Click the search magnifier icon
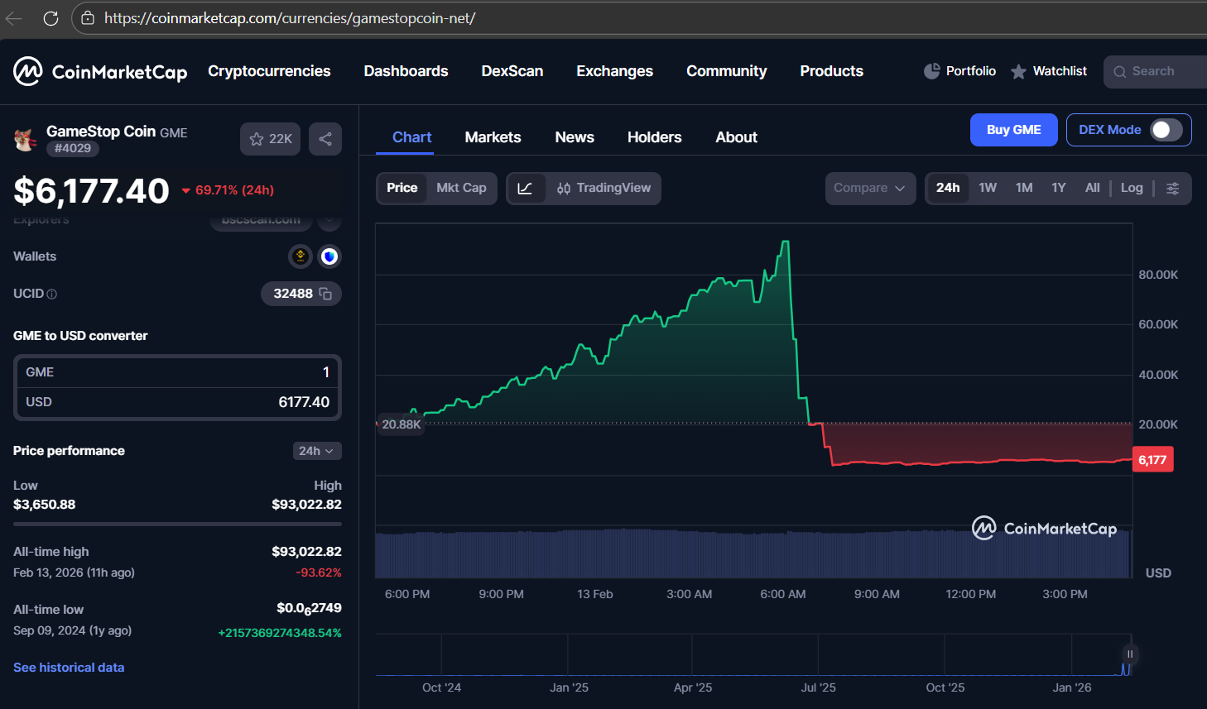 1120,72
